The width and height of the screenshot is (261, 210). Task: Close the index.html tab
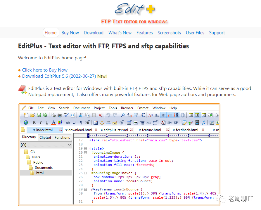coord(60,130)
